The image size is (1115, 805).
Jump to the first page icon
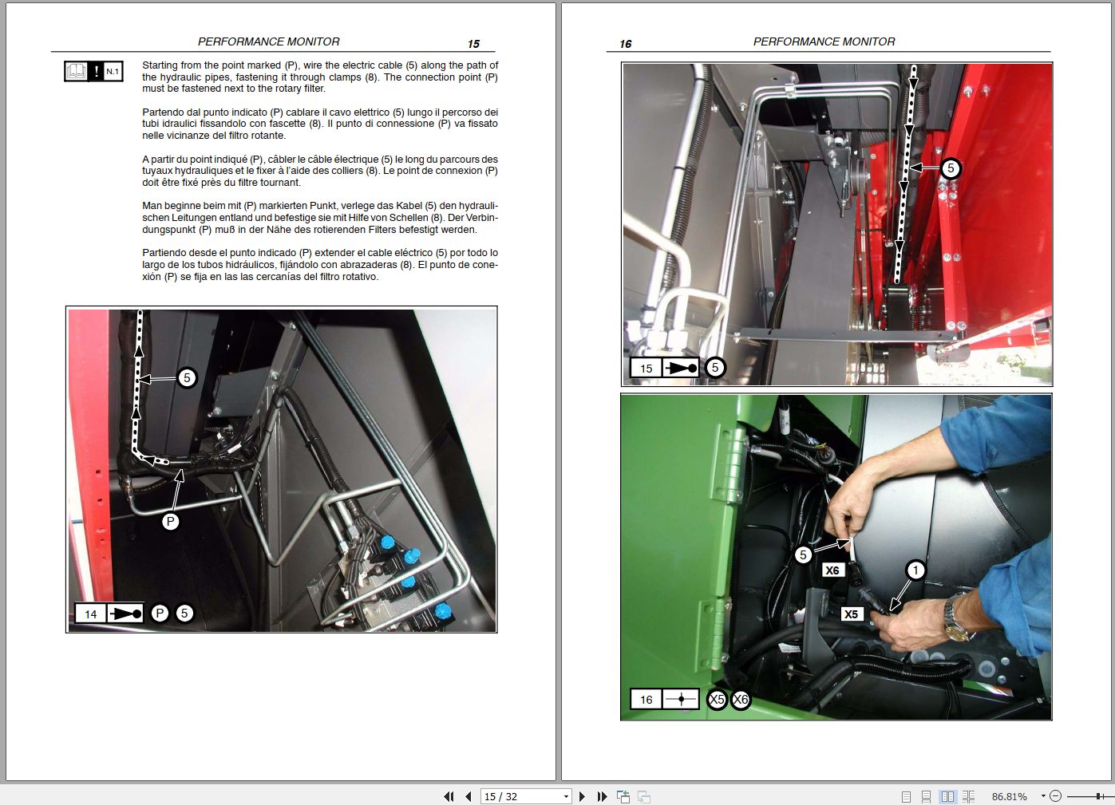(x=449, y=796)
